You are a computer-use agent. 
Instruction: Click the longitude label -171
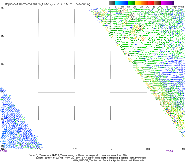coord(111,149)
